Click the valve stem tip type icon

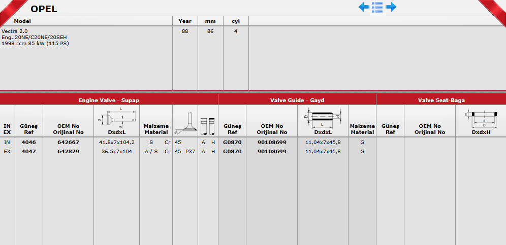click(208, 124)
